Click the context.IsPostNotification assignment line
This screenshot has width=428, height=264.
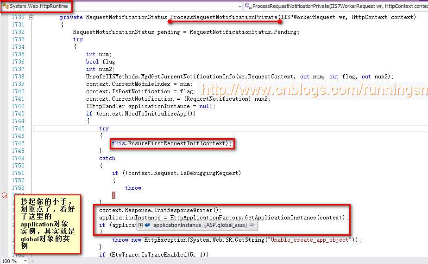coord(140,91)
